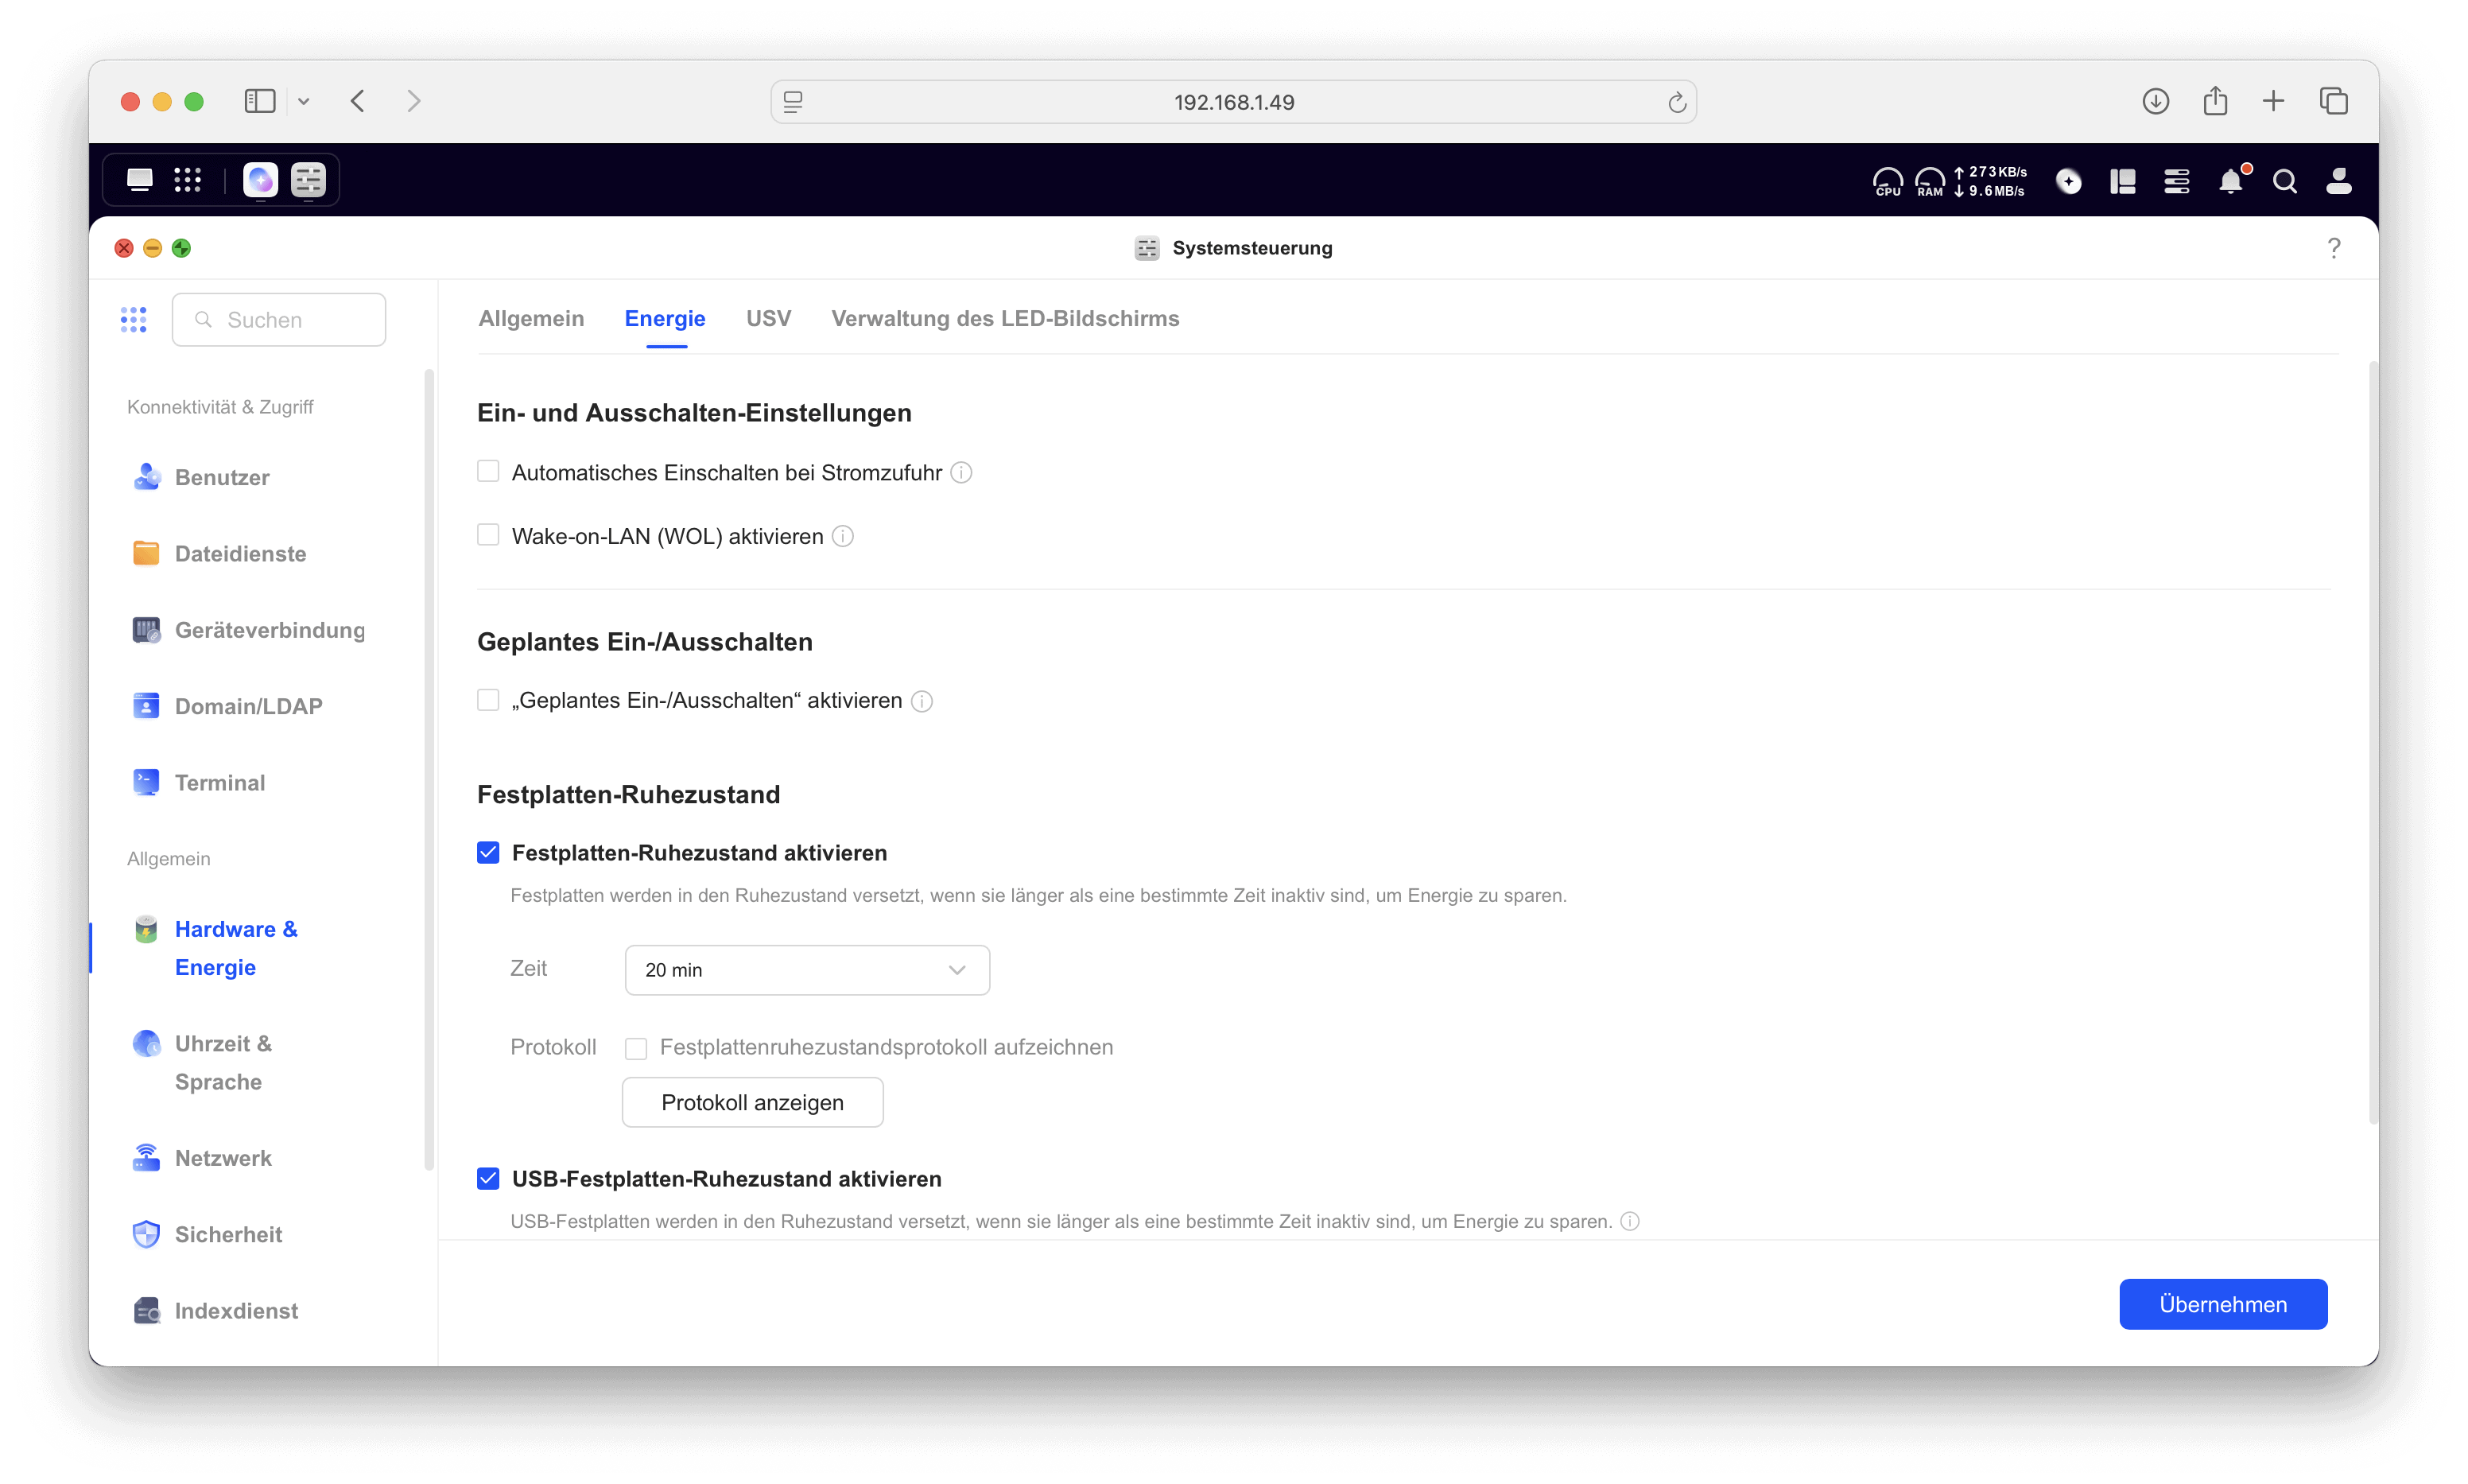Click the search magnifier in top bar

(x=2284, y=181)
